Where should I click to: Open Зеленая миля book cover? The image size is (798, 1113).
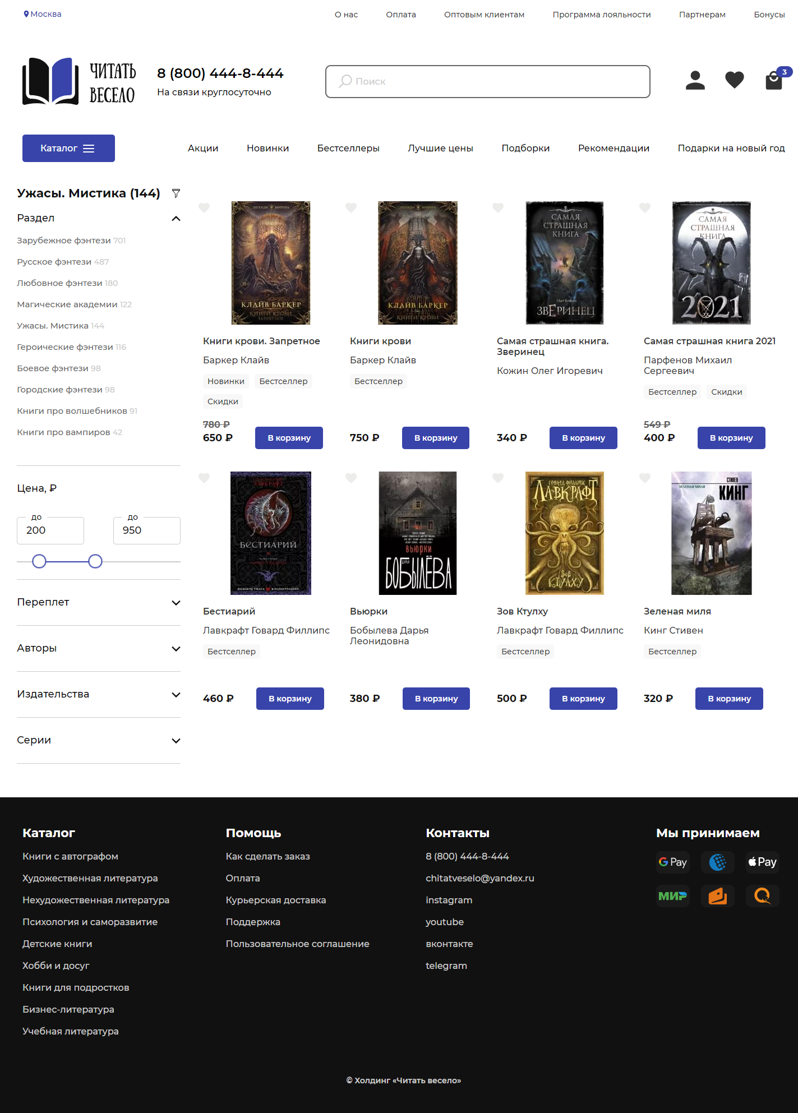(x=712, y=533)
